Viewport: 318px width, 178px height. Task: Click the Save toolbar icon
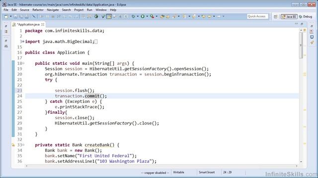(15, 16)
